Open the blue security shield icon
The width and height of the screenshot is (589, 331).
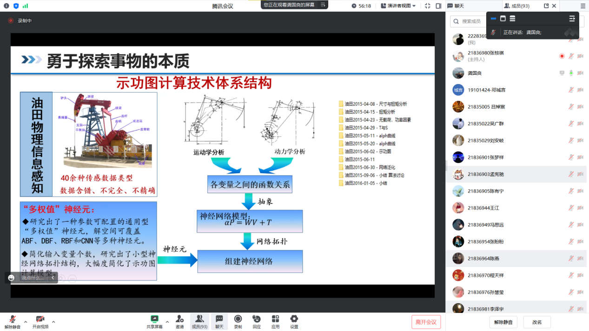click(16, 6)
